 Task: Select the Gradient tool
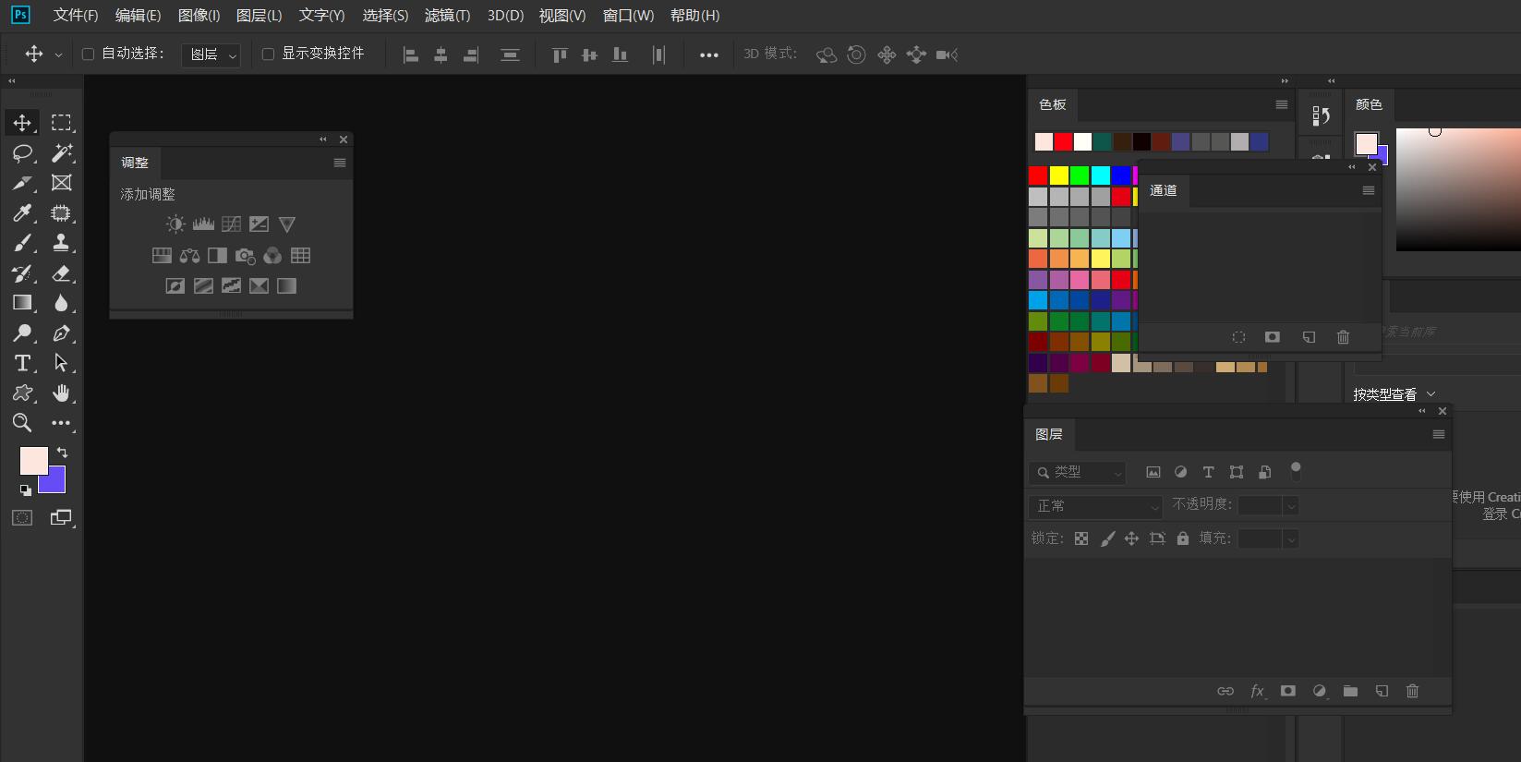tap(22, 303)
